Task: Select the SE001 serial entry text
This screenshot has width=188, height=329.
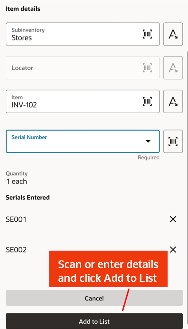Action: click(x=16, y=219)
